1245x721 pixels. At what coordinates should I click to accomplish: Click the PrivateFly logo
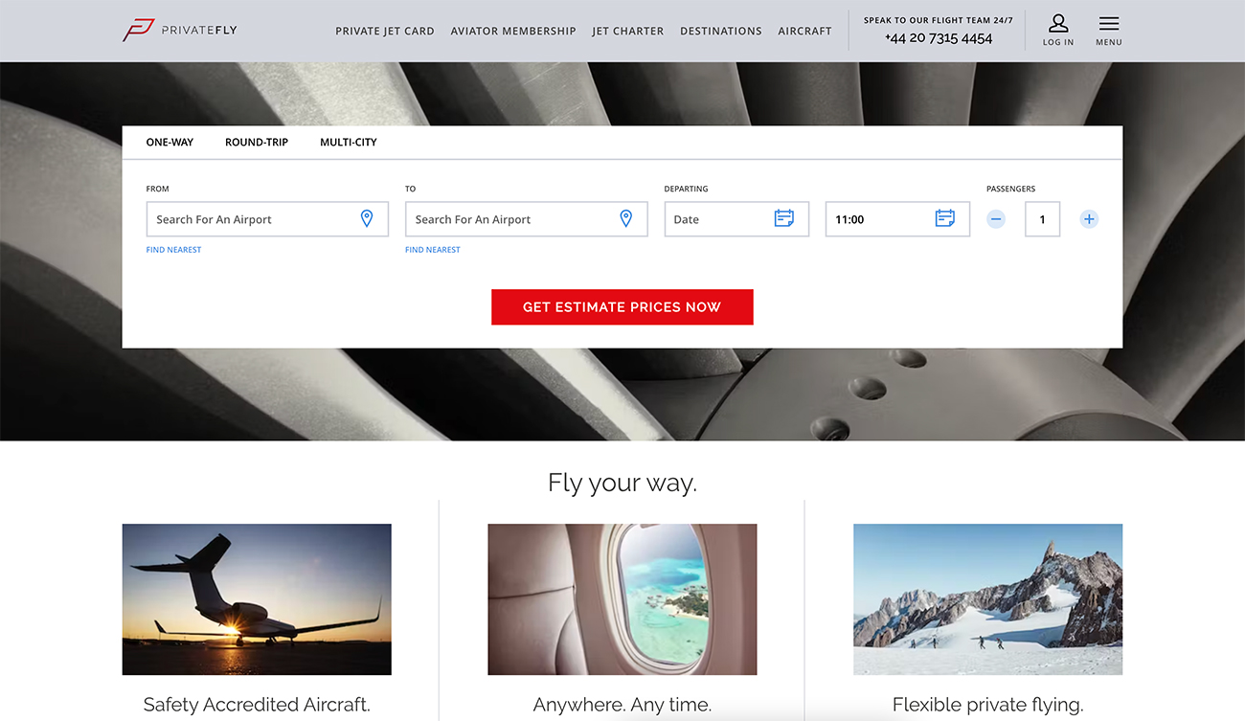[x=179, y=29]
